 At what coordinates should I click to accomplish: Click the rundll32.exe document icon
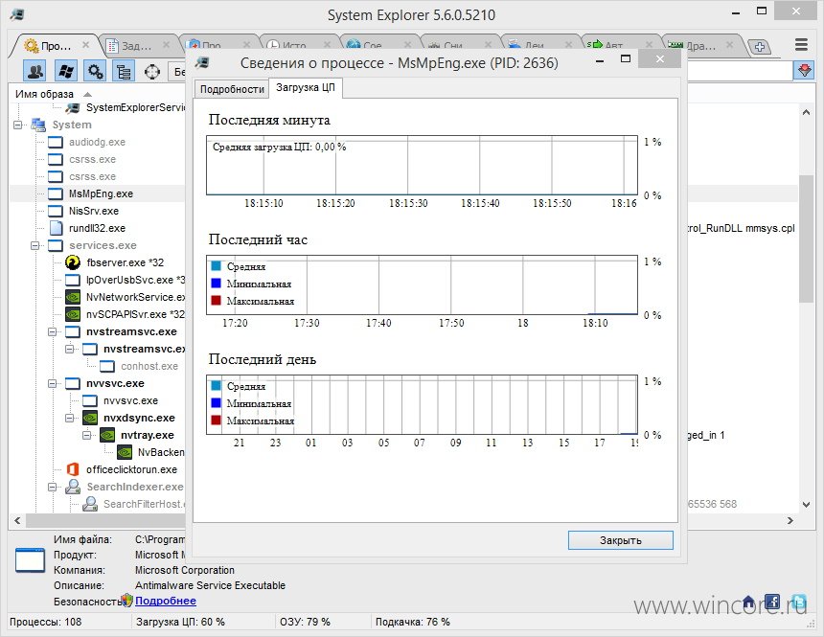click(x=56, y=228)
